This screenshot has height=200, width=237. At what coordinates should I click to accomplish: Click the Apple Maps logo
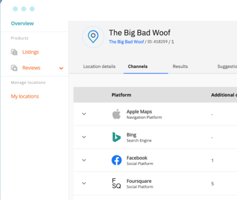(x=117, y=114)
